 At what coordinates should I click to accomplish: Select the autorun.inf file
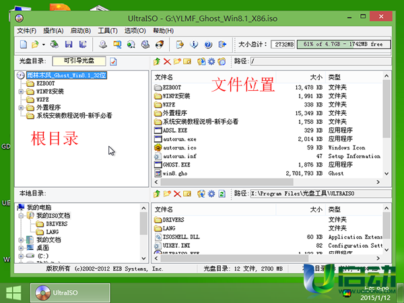tap(180, 156)
